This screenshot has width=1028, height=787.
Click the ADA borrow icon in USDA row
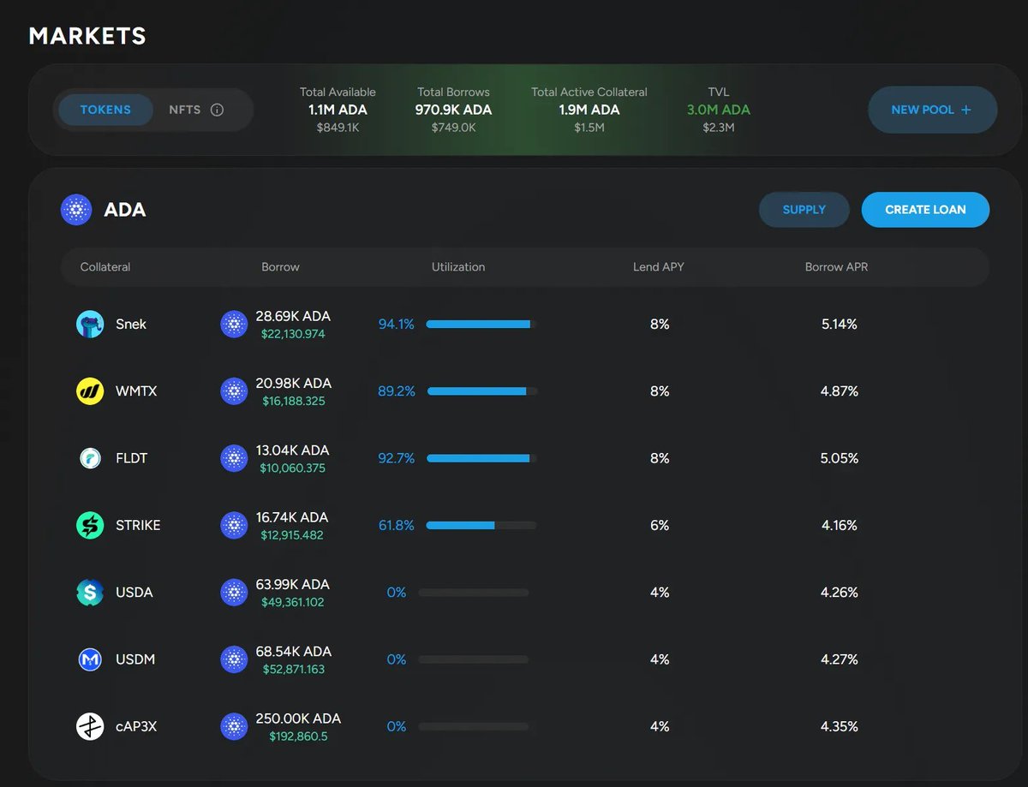(234, 593)
